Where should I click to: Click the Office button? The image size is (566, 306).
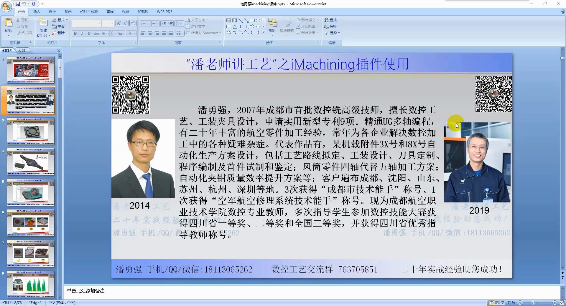(x=6, y=6)
